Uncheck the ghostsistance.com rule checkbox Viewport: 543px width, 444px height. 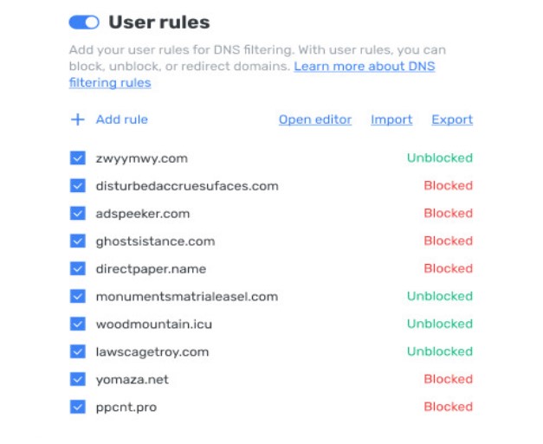point(78,241)
